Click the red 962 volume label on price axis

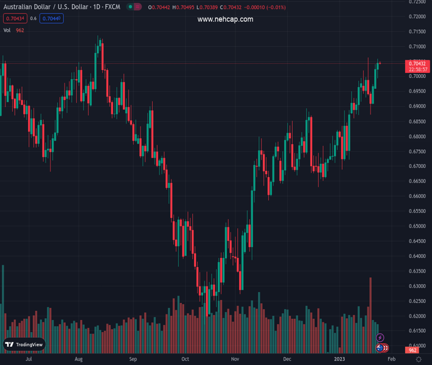[413, 350]
